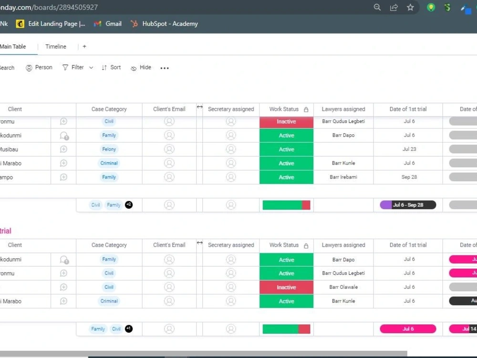Expand the Client's Email column width arrows
477x358 pixels.
199,107
